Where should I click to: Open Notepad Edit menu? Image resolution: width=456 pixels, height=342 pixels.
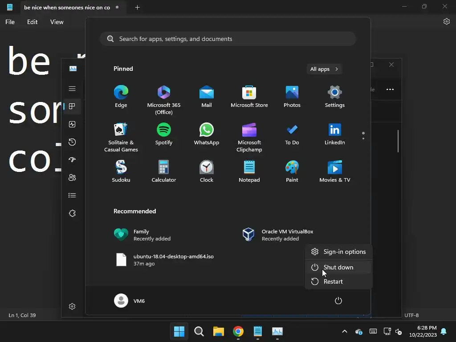pyautogui.click(x=32, y=22)
